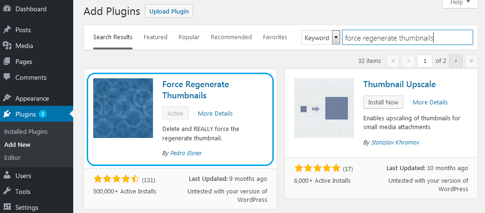Click the current page number field
485x213 pixels.
425,61
